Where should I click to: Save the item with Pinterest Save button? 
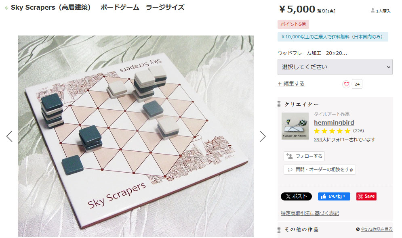click(366, 196)
